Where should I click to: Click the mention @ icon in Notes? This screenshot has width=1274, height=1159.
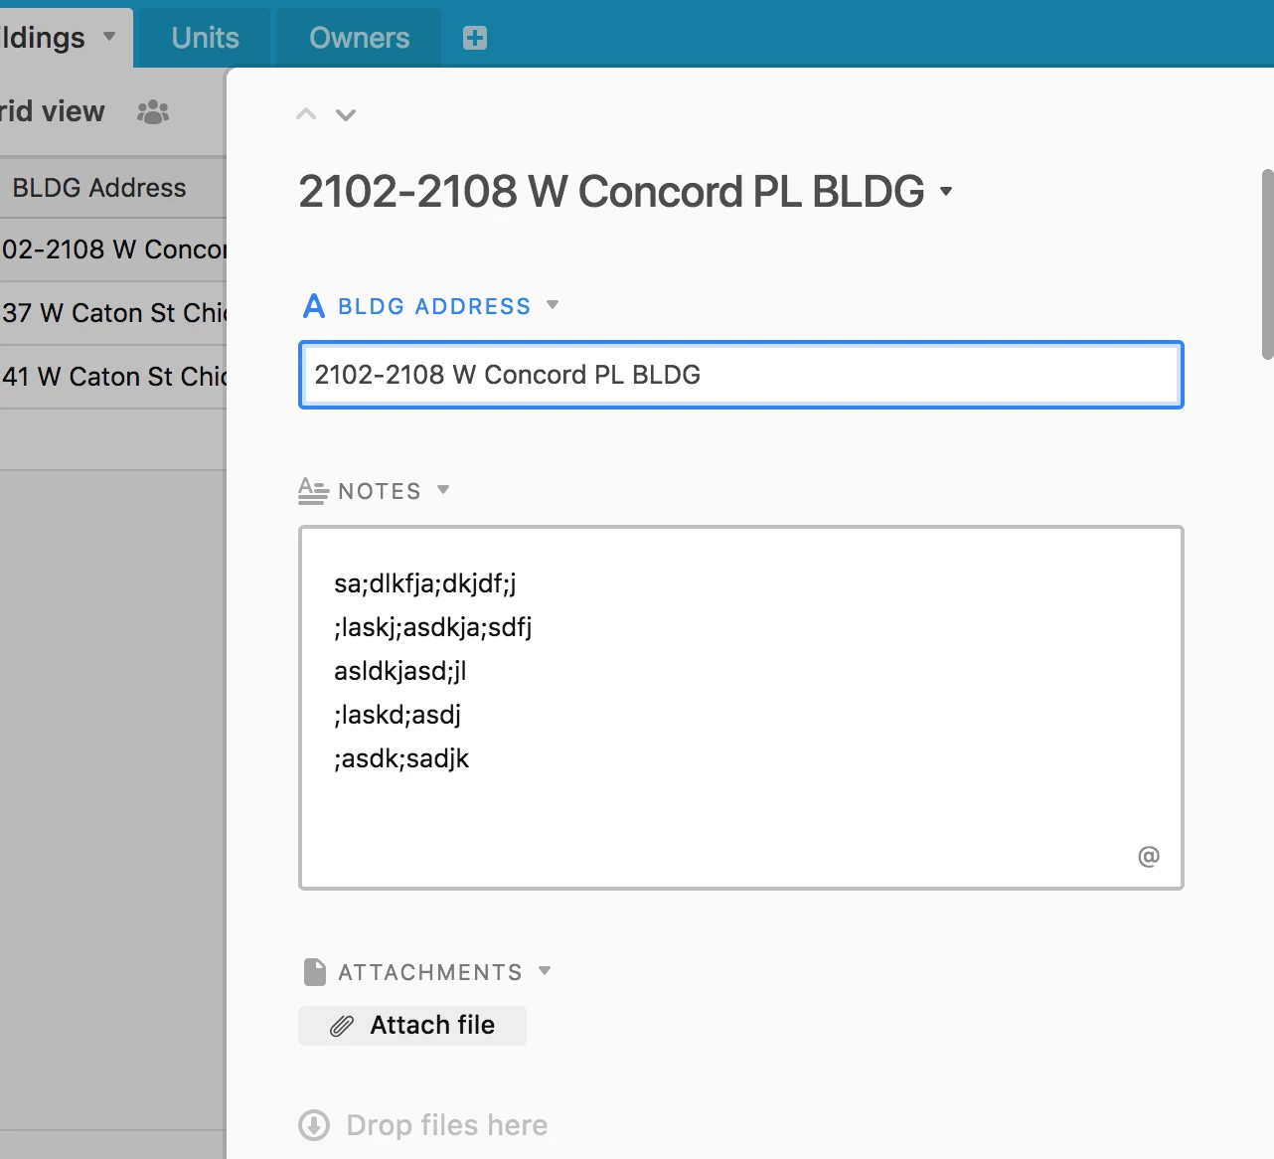click(x=1149, y=856)
